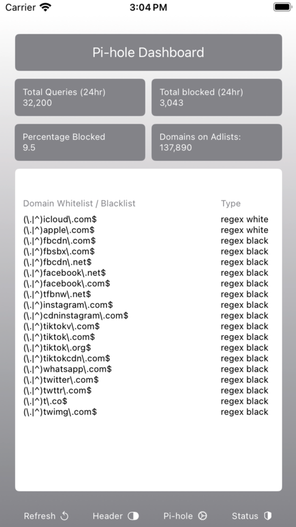Tap the battery indicator icon

pos(283,6)
